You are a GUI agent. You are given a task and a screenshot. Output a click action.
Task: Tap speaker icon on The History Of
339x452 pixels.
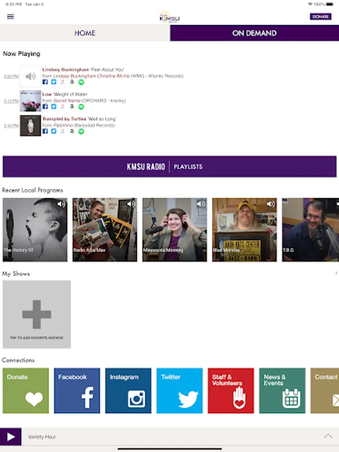point(61,204)
